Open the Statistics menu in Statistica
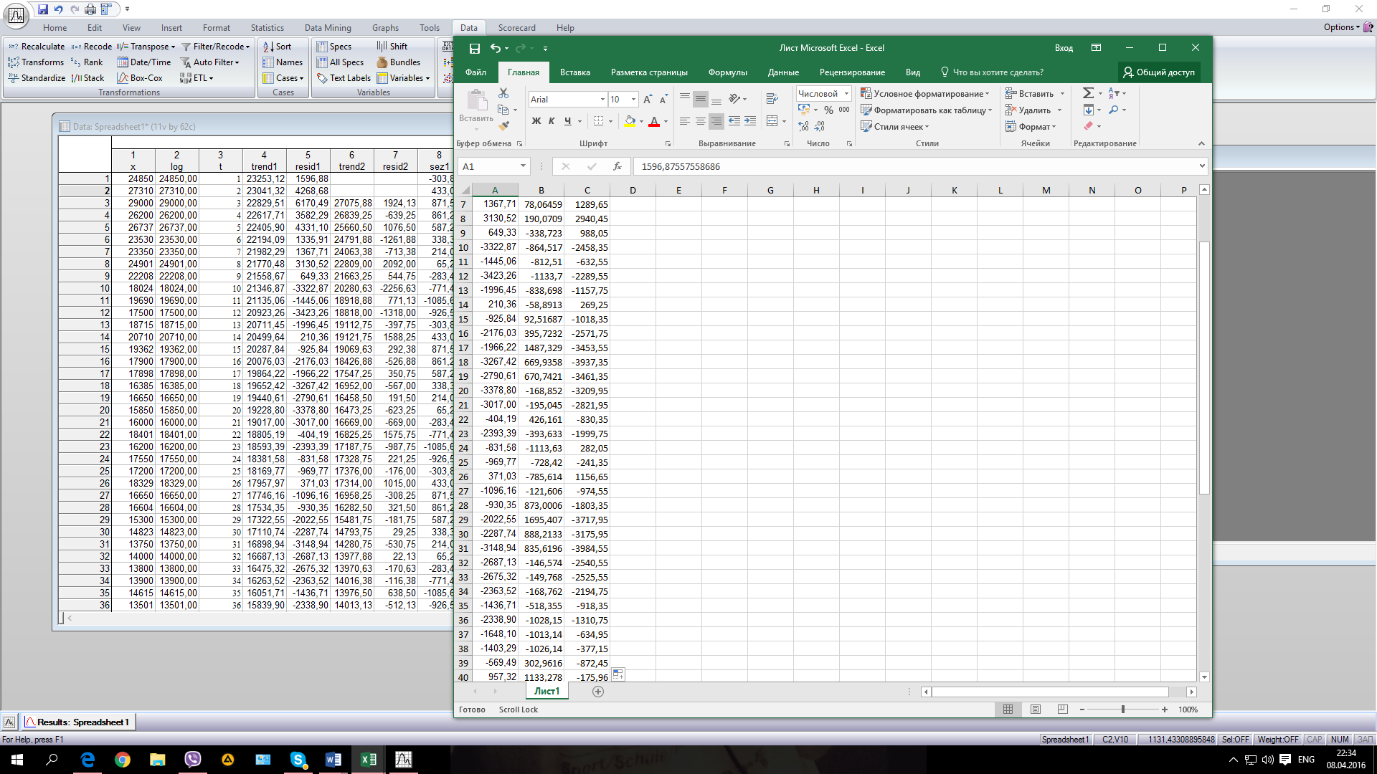 tap(267, 28)
